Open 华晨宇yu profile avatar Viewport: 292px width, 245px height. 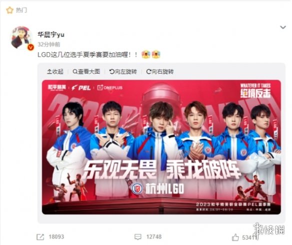(21, 37)
